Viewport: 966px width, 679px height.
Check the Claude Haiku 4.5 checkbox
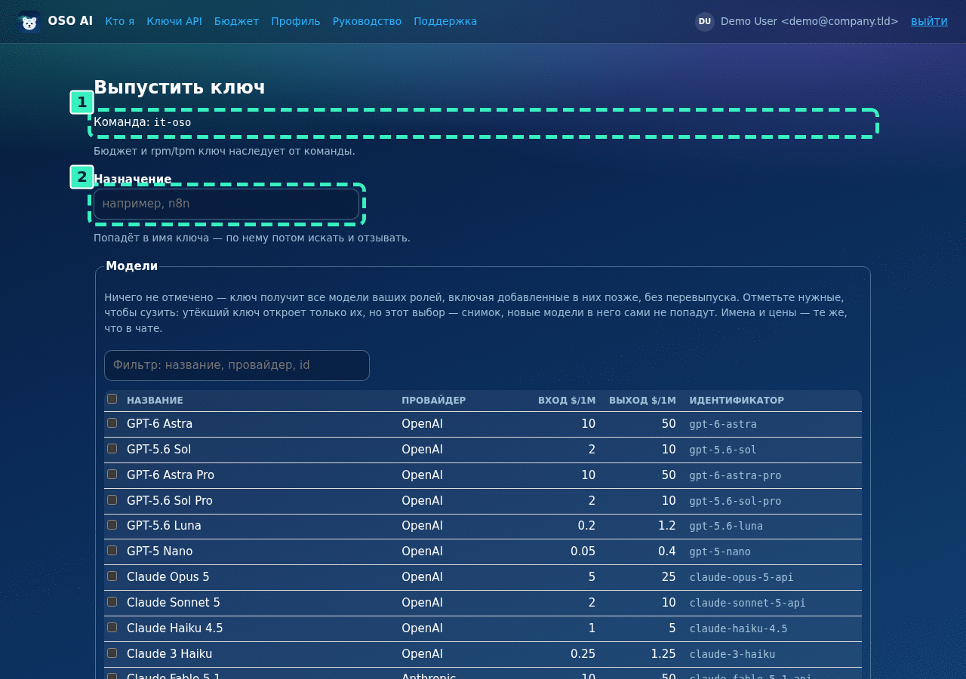pos(112,628)
